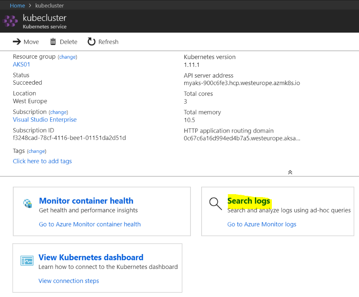Image resolution: width=359 pixels, height=297 pixels.
Task: Select 'Click here to add tags'
Action: [x=42, y=161]
